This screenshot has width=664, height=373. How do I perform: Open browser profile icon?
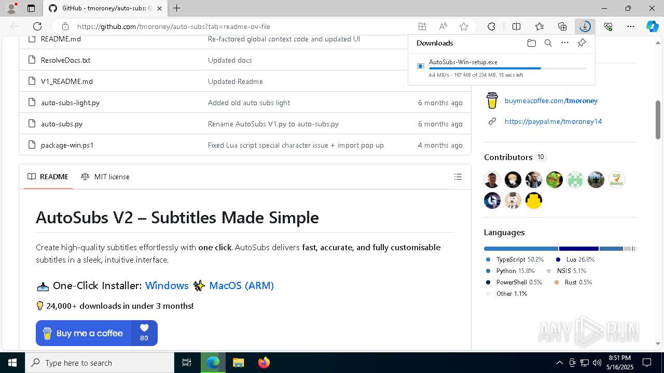point(11,8)
